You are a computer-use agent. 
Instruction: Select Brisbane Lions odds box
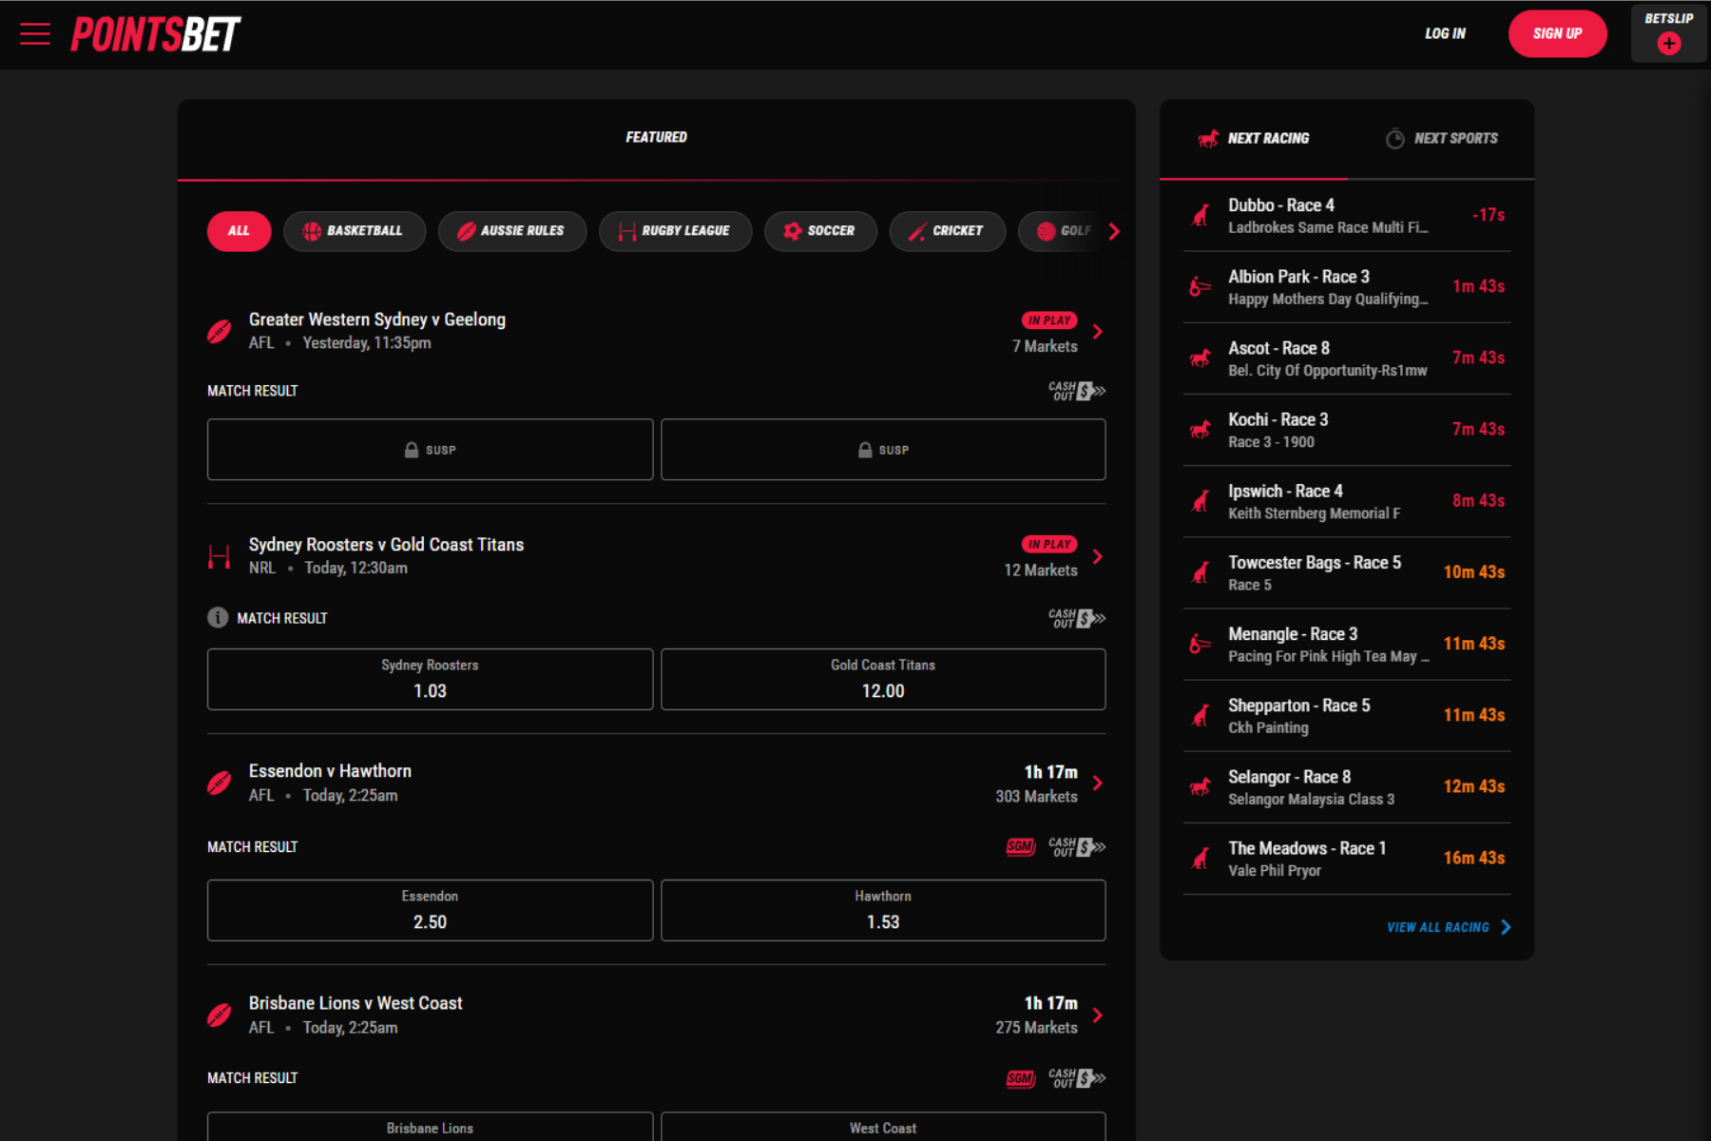[430, 1127]
